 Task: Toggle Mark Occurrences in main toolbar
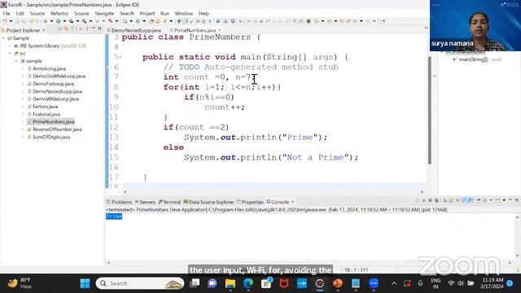point(186,21)
